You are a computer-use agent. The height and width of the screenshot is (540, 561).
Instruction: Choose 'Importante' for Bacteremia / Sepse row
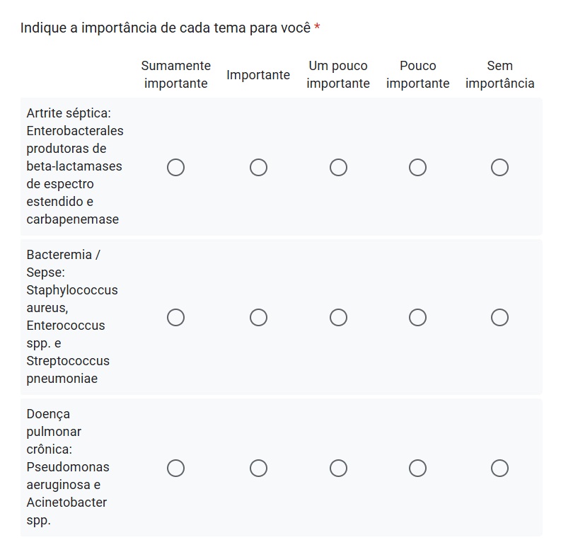pos(258,318)
